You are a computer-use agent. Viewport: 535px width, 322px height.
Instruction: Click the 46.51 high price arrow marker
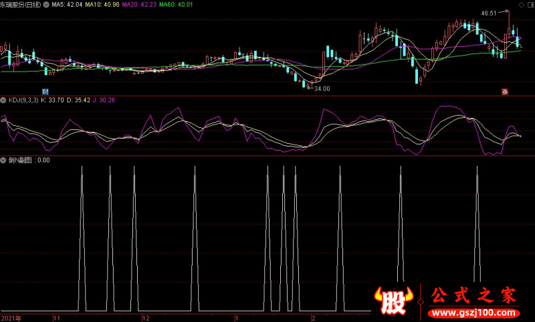pyautogui.click(x=494, y=13)
